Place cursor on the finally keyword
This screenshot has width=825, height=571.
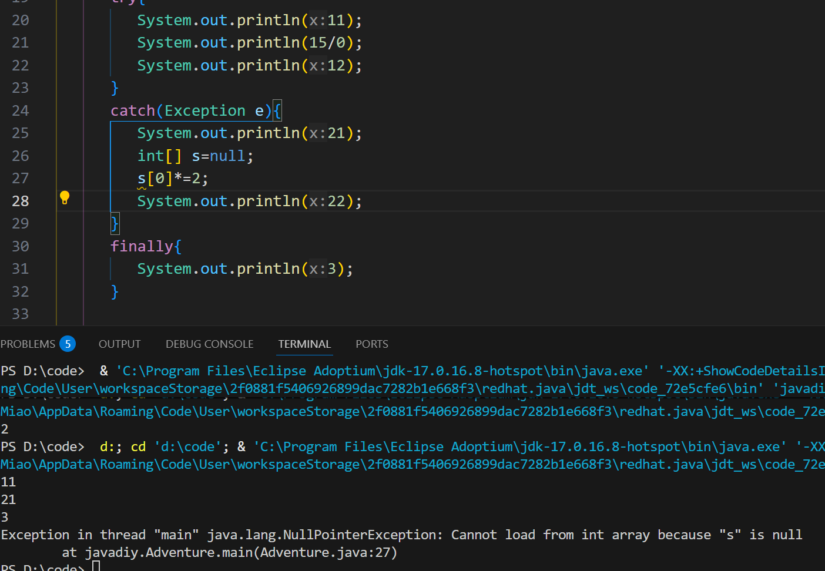[x=142, y=246]
